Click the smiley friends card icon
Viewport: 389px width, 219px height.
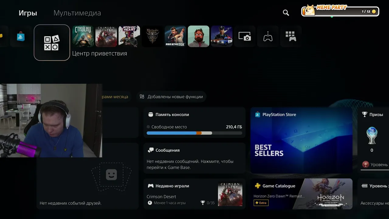111,175
